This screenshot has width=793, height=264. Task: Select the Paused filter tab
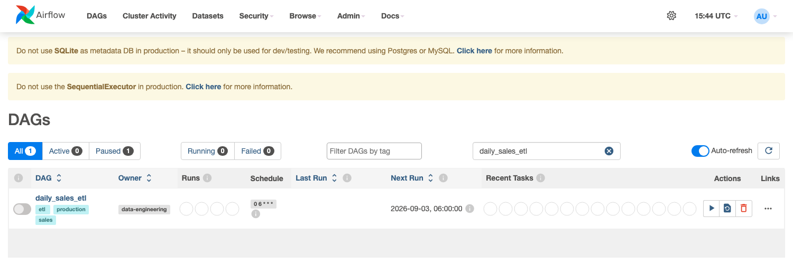115,151
